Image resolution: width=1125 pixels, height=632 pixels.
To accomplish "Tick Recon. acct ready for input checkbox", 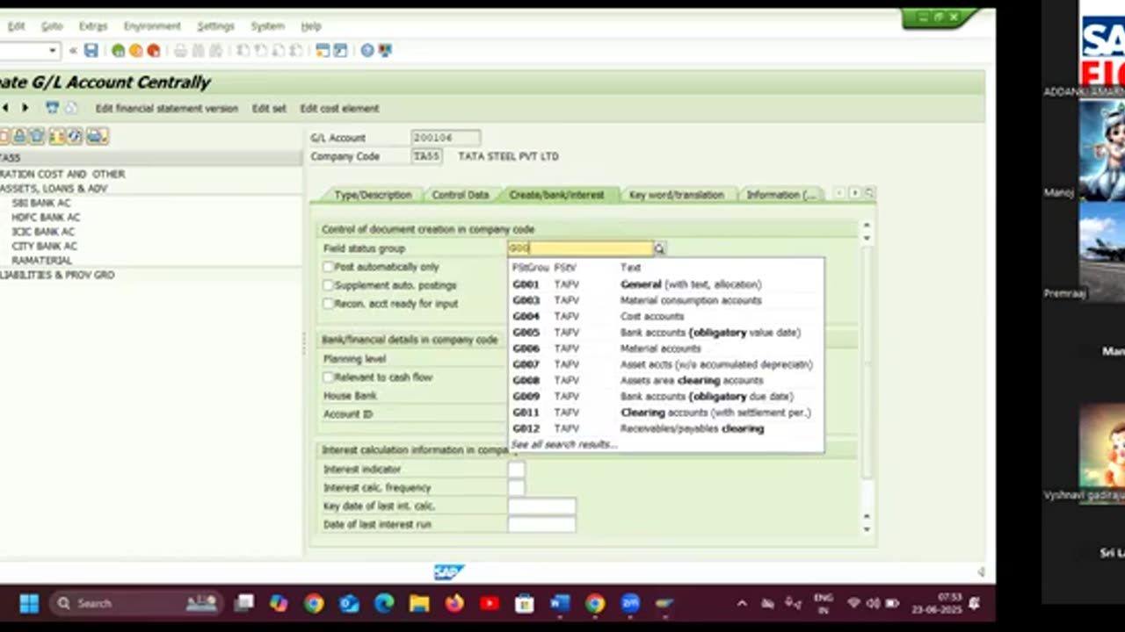I will [328, 304].
